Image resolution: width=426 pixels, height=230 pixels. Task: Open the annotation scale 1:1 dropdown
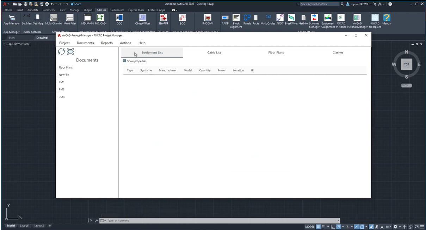tap(388, 226)
